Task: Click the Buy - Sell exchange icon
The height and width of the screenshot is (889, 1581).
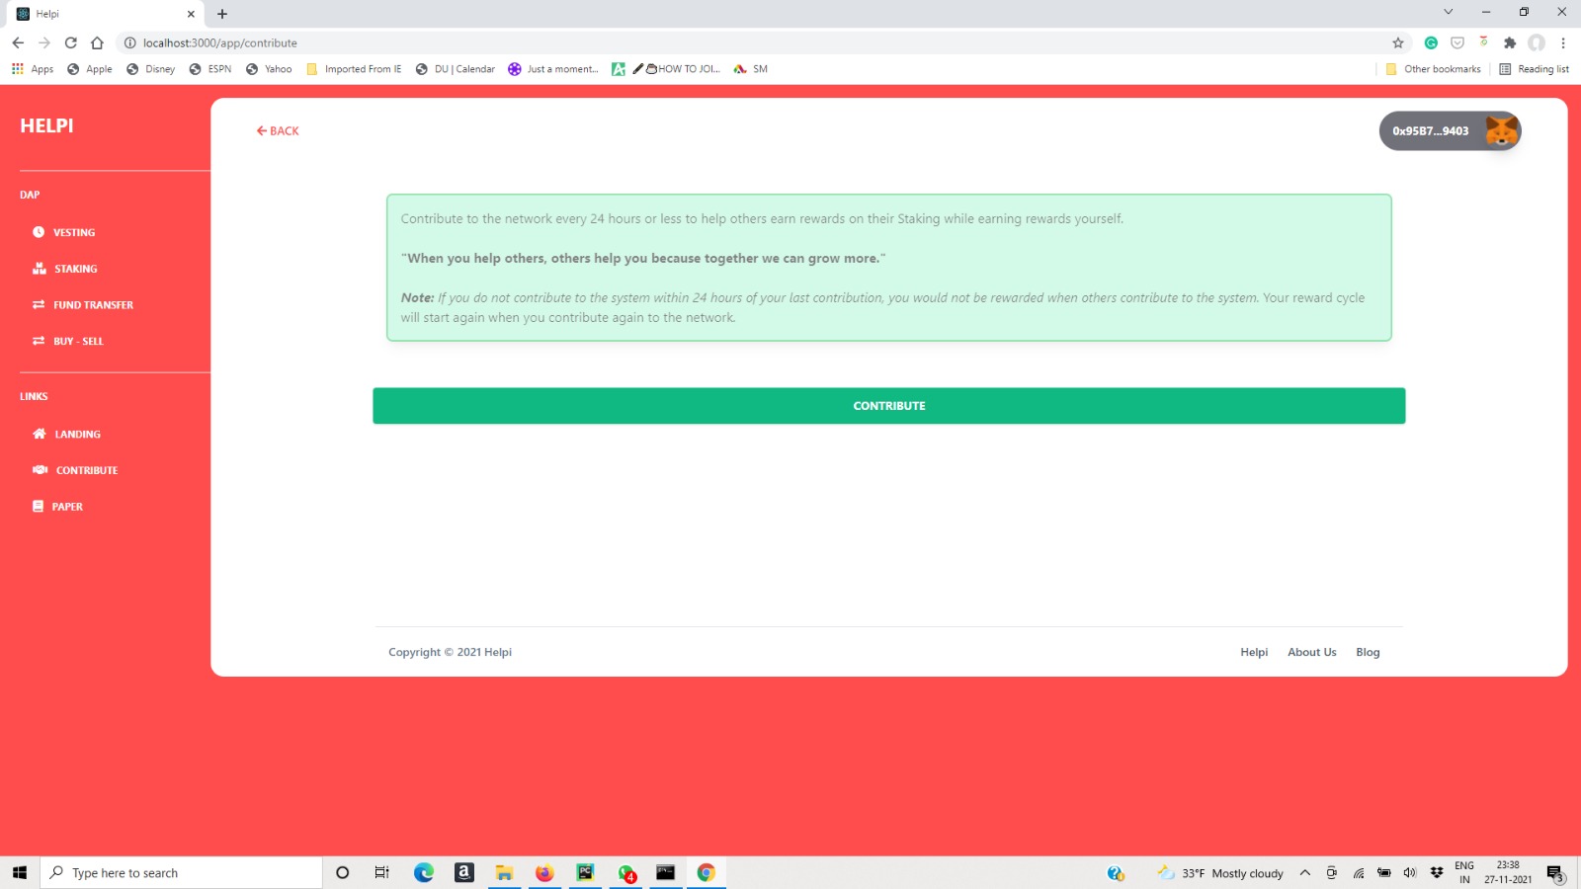Action: [39, 341]
